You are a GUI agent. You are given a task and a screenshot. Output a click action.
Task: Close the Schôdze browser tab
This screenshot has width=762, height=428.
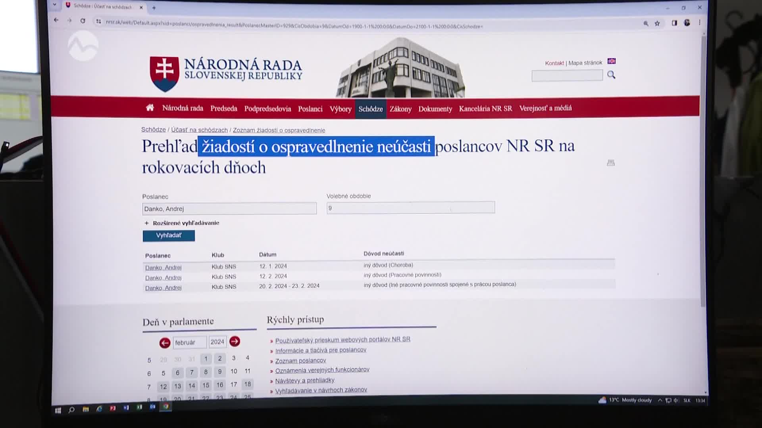pos(141,7)
